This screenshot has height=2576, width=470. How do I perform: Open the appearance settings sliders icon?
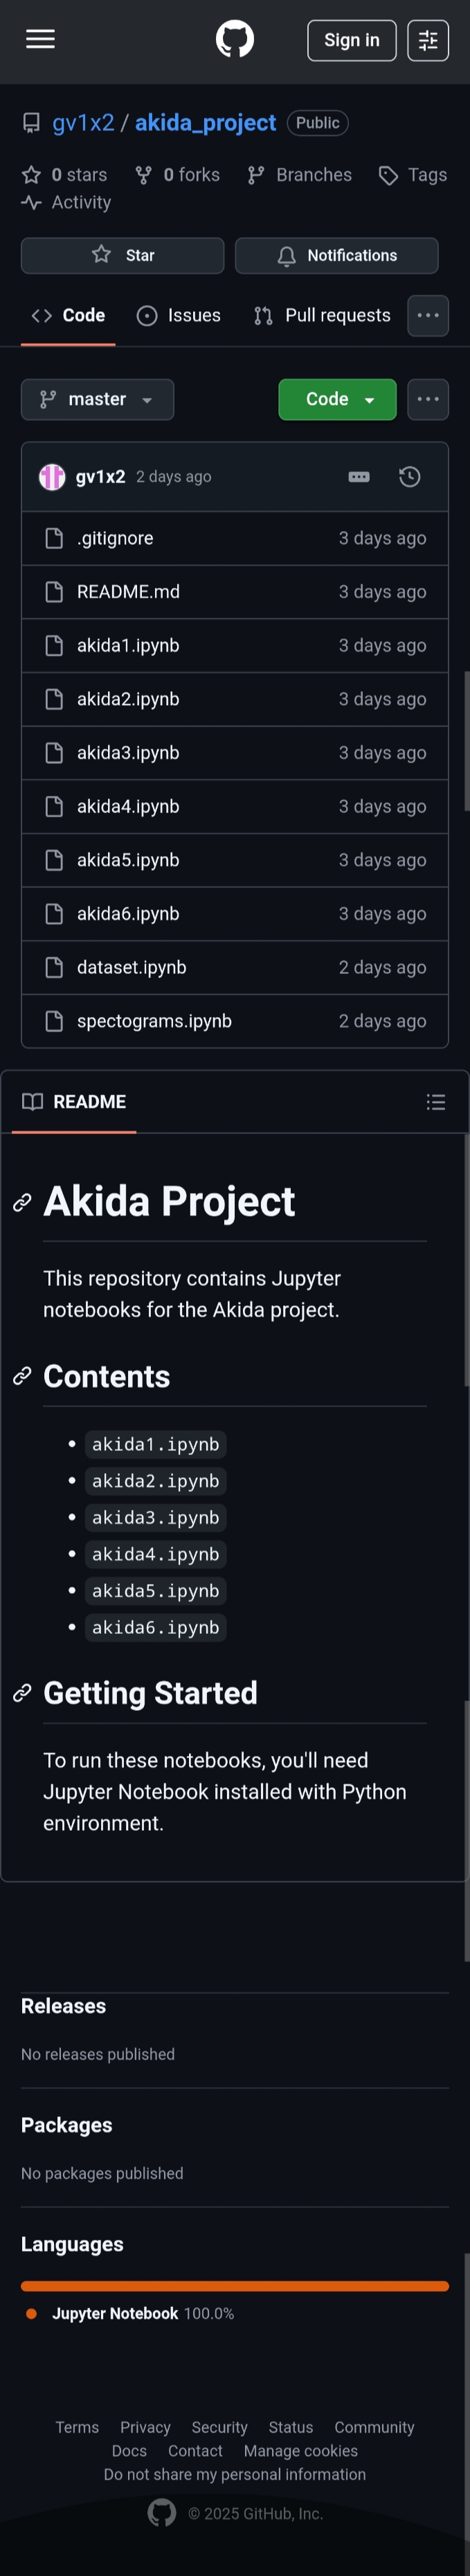[x=427, y=40]
